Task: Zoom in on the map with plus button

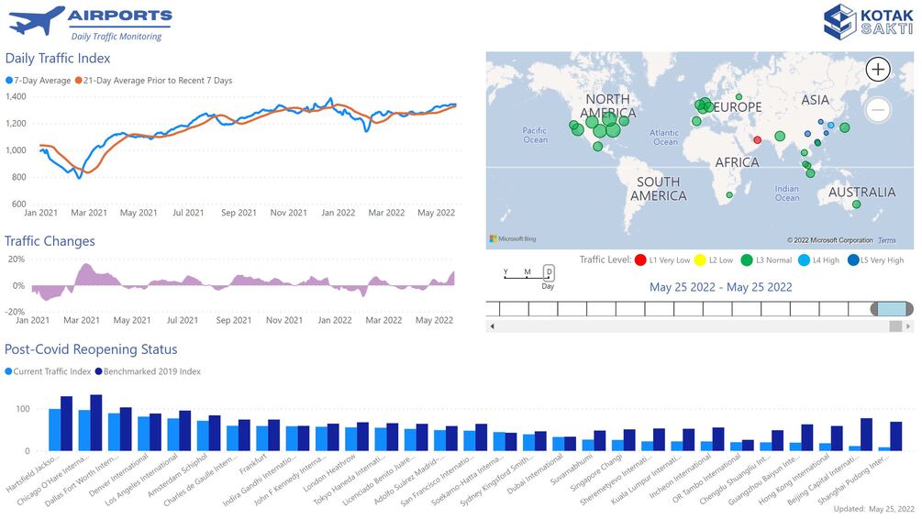Action: click(877, 70)
